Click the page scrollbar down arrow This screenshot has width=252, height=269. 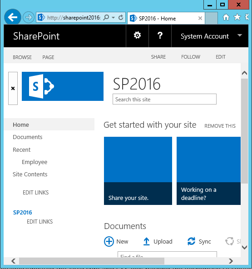(244, 247)
